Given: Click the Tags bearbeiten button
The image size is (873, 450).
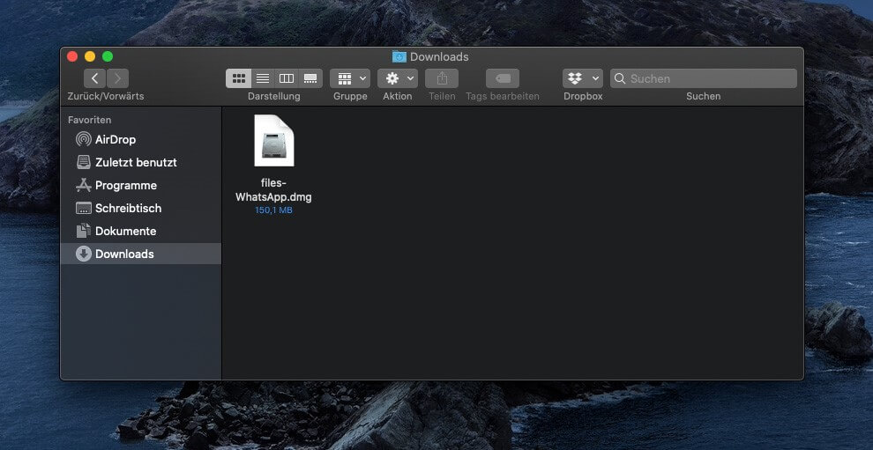Looking at the screenshot, I should (503, 78).
